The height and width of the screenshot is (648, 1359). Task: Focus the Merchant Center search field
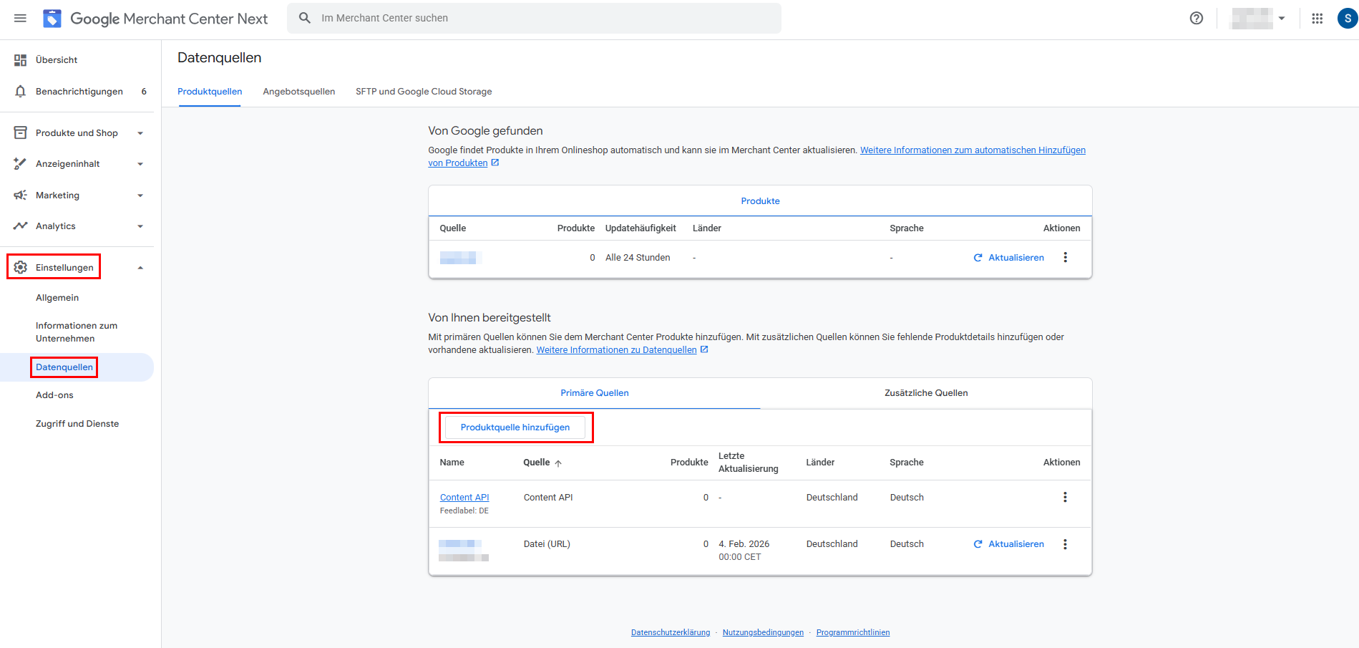(x=534, y=18)
